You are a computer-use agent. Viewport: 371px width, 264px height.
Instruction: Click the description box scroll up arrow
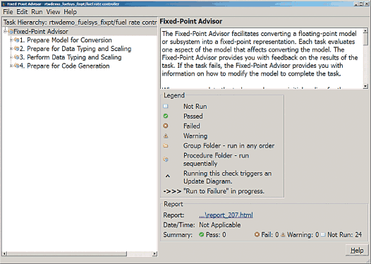pos(365,31)
